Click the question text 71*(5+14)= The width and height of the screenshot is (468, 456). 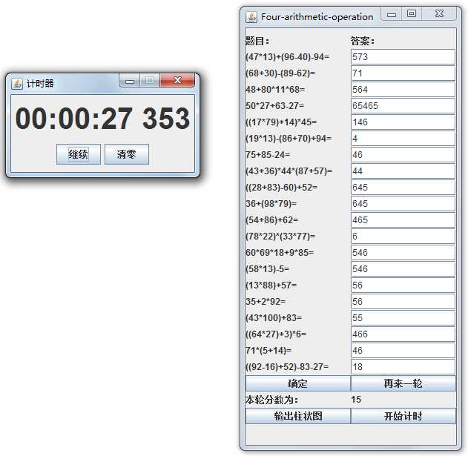coord(268,351)
